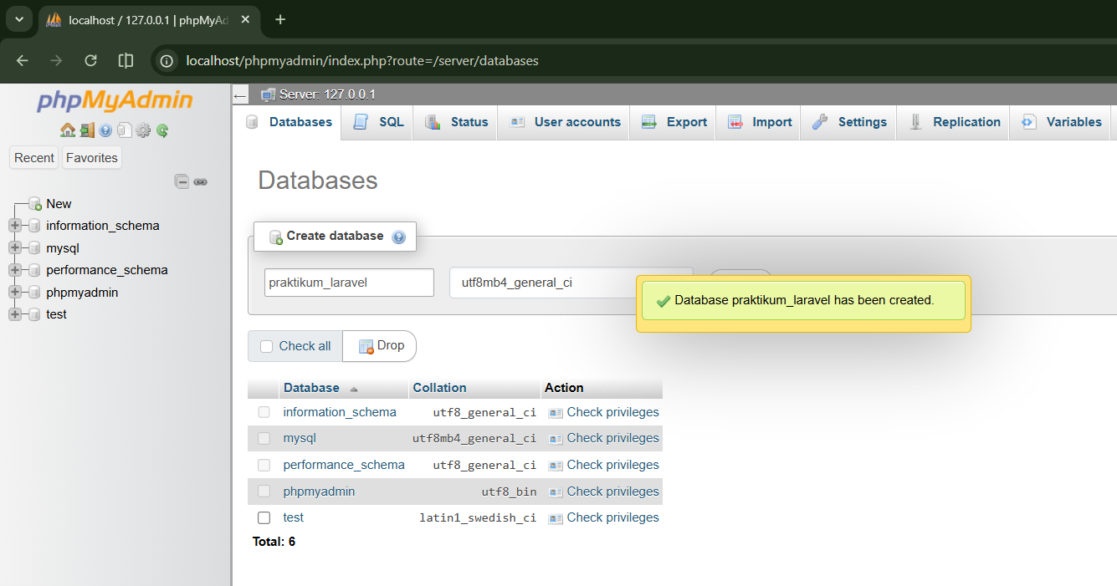Image resolution: width=1117 pixels, height=586 pixels.
Task: Open the phpmyadmin database link in table
Action: pyautogui.click(x=319, y=492)
